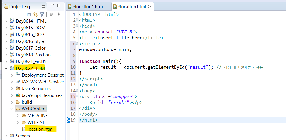
Task: Select the WebContent folder label
Action: (34, 109)
